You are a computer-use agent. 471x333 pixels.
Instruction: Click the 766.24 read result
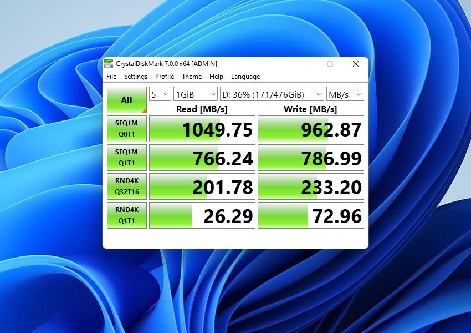coord(202,158)
